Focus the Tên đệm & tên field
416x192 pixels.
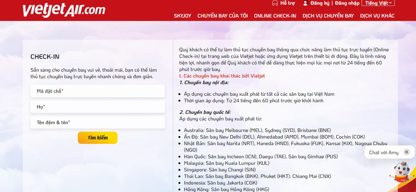click(x=98, y=122)
